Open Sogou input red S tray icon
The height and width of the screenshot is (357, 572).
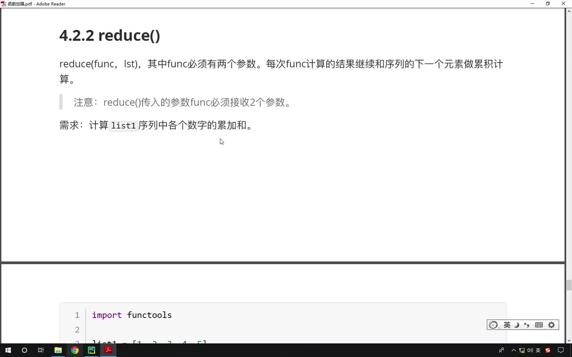(x=548, y=351)
